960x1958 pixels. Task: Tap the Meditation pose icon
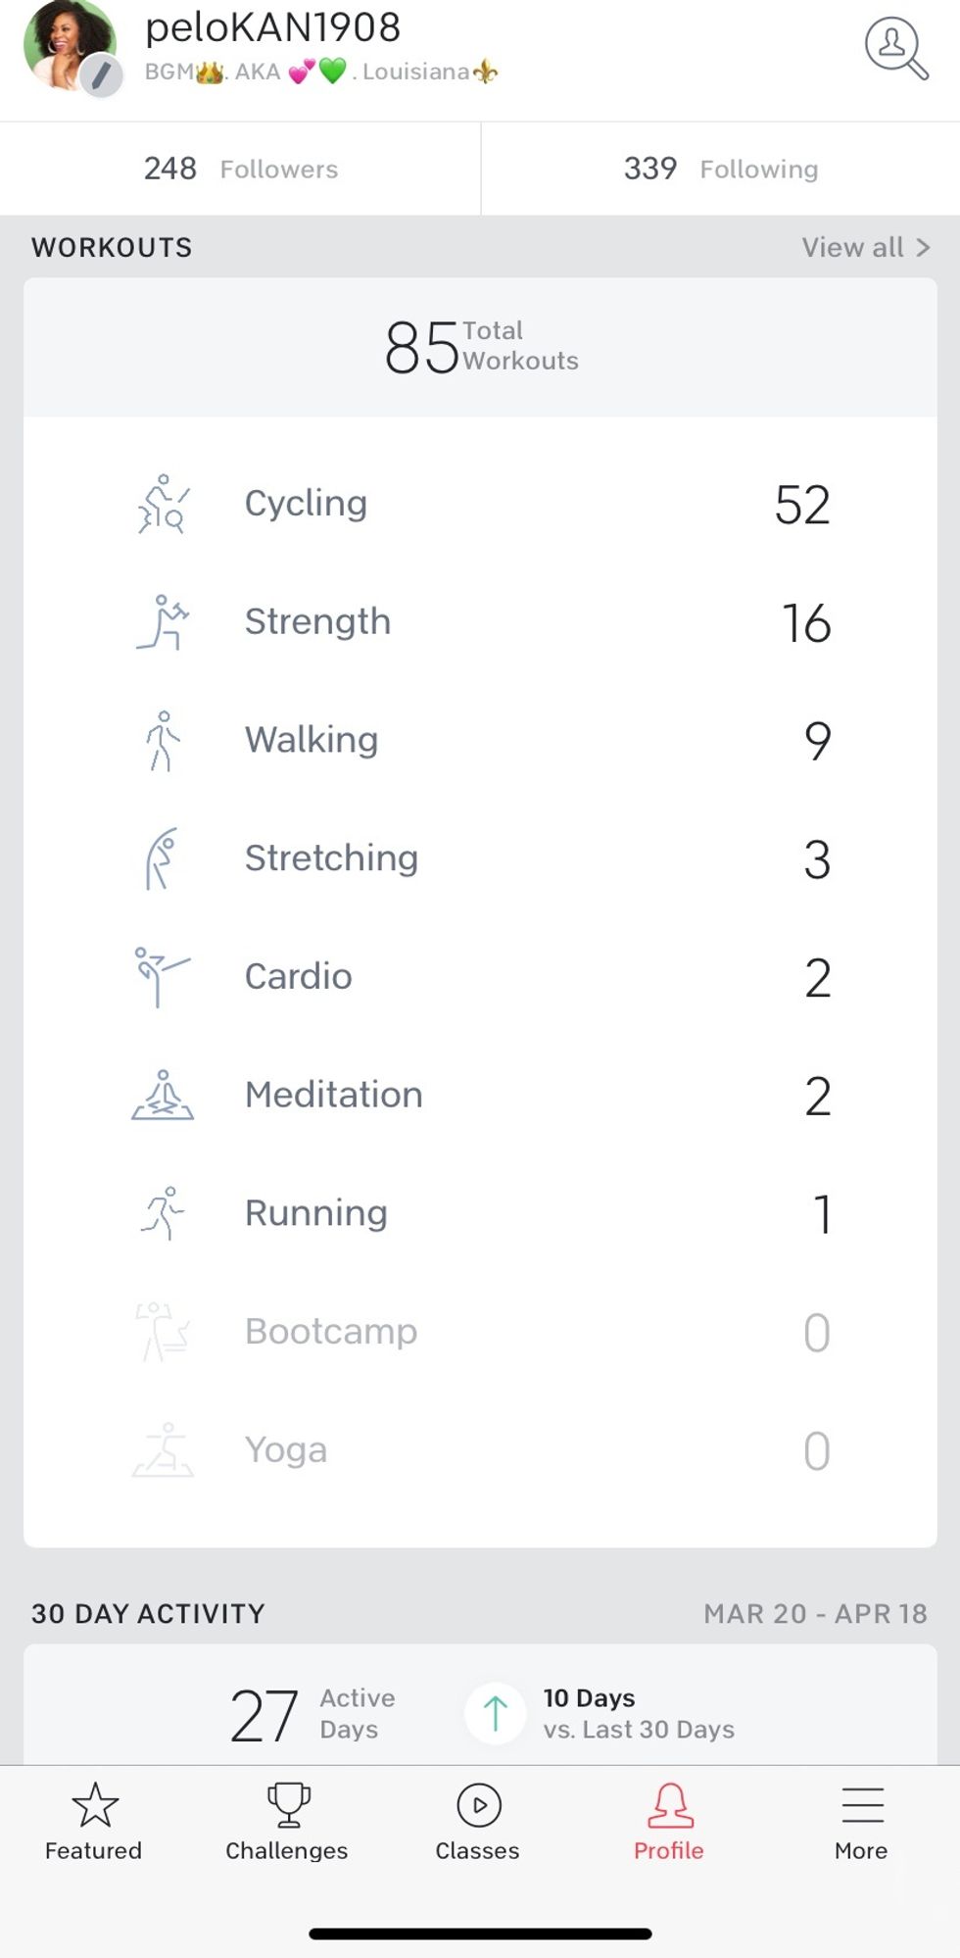pos(163,1095)
